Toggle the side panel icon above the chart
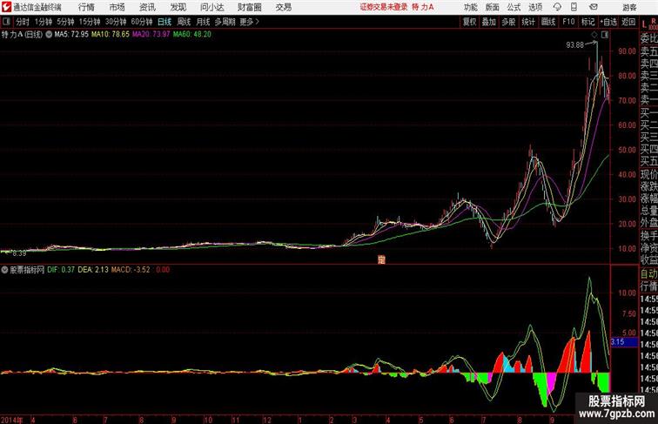This screenshot has height=424, width=658. (605, 35)
